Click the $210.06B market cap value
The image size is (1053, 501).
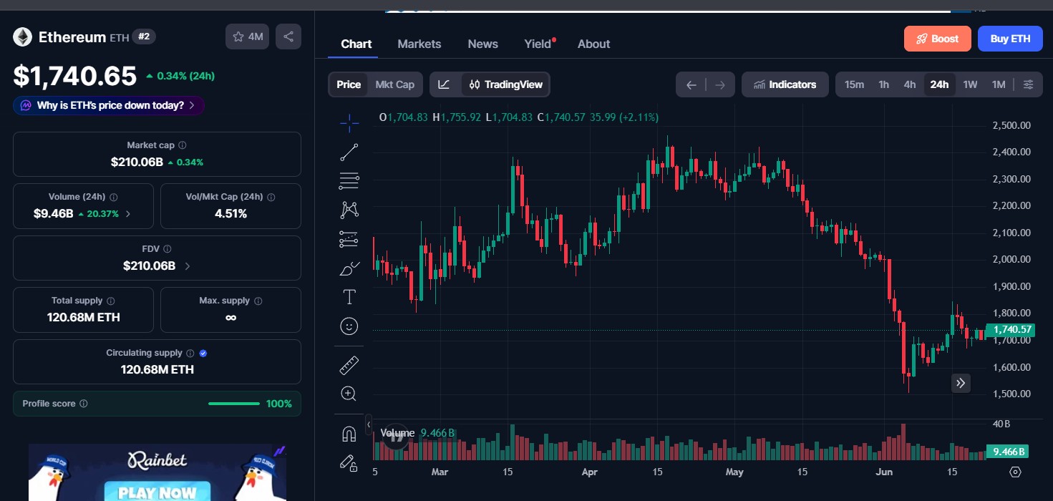click(137, 162)
